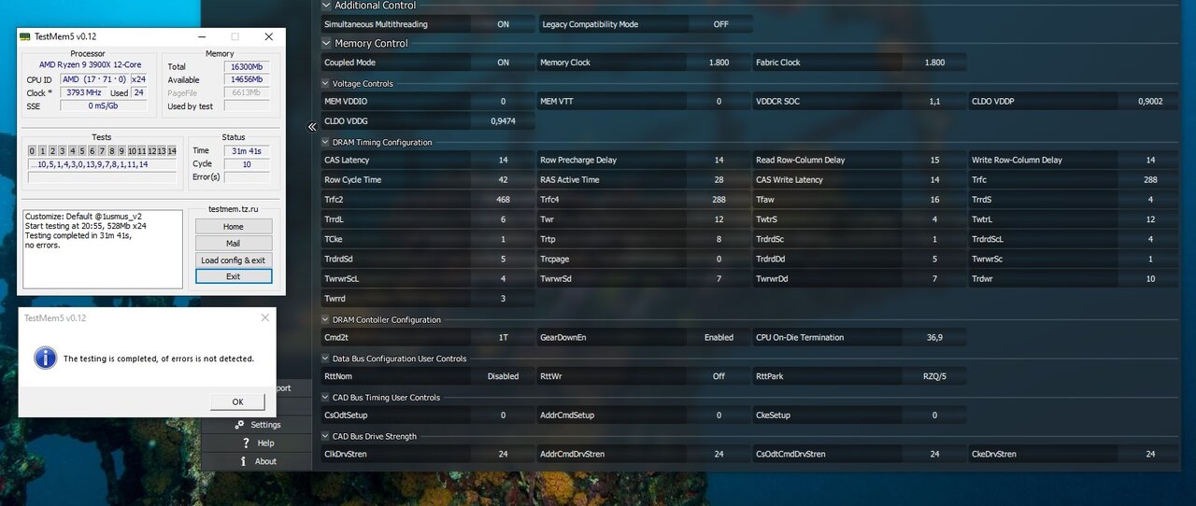1196x506 pixels.
Task: Collapse the Memory Control section
Action: pyautogui.click(x=326, y=43)
